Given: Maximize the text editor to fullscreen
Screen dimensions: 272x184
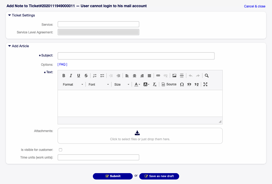Looking at the screenshot, I should tap(205, 84).
